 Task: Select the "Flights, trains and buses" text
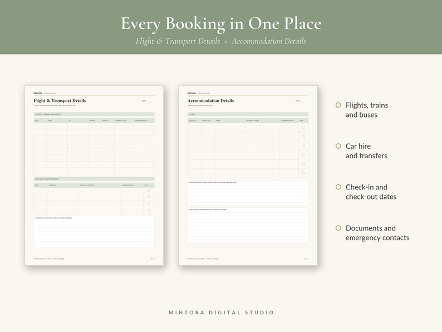coord(367,110)
